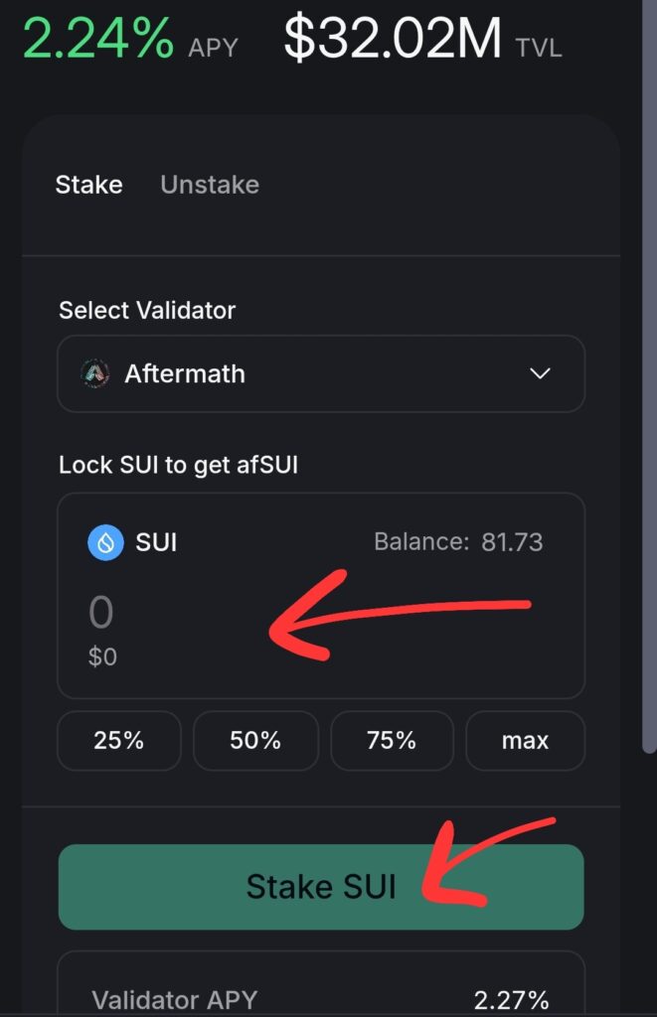This screenshot has width=657, height=1017.
Task: Click the Aftermath validator logo icon
Action: click(x=94, y=373)
